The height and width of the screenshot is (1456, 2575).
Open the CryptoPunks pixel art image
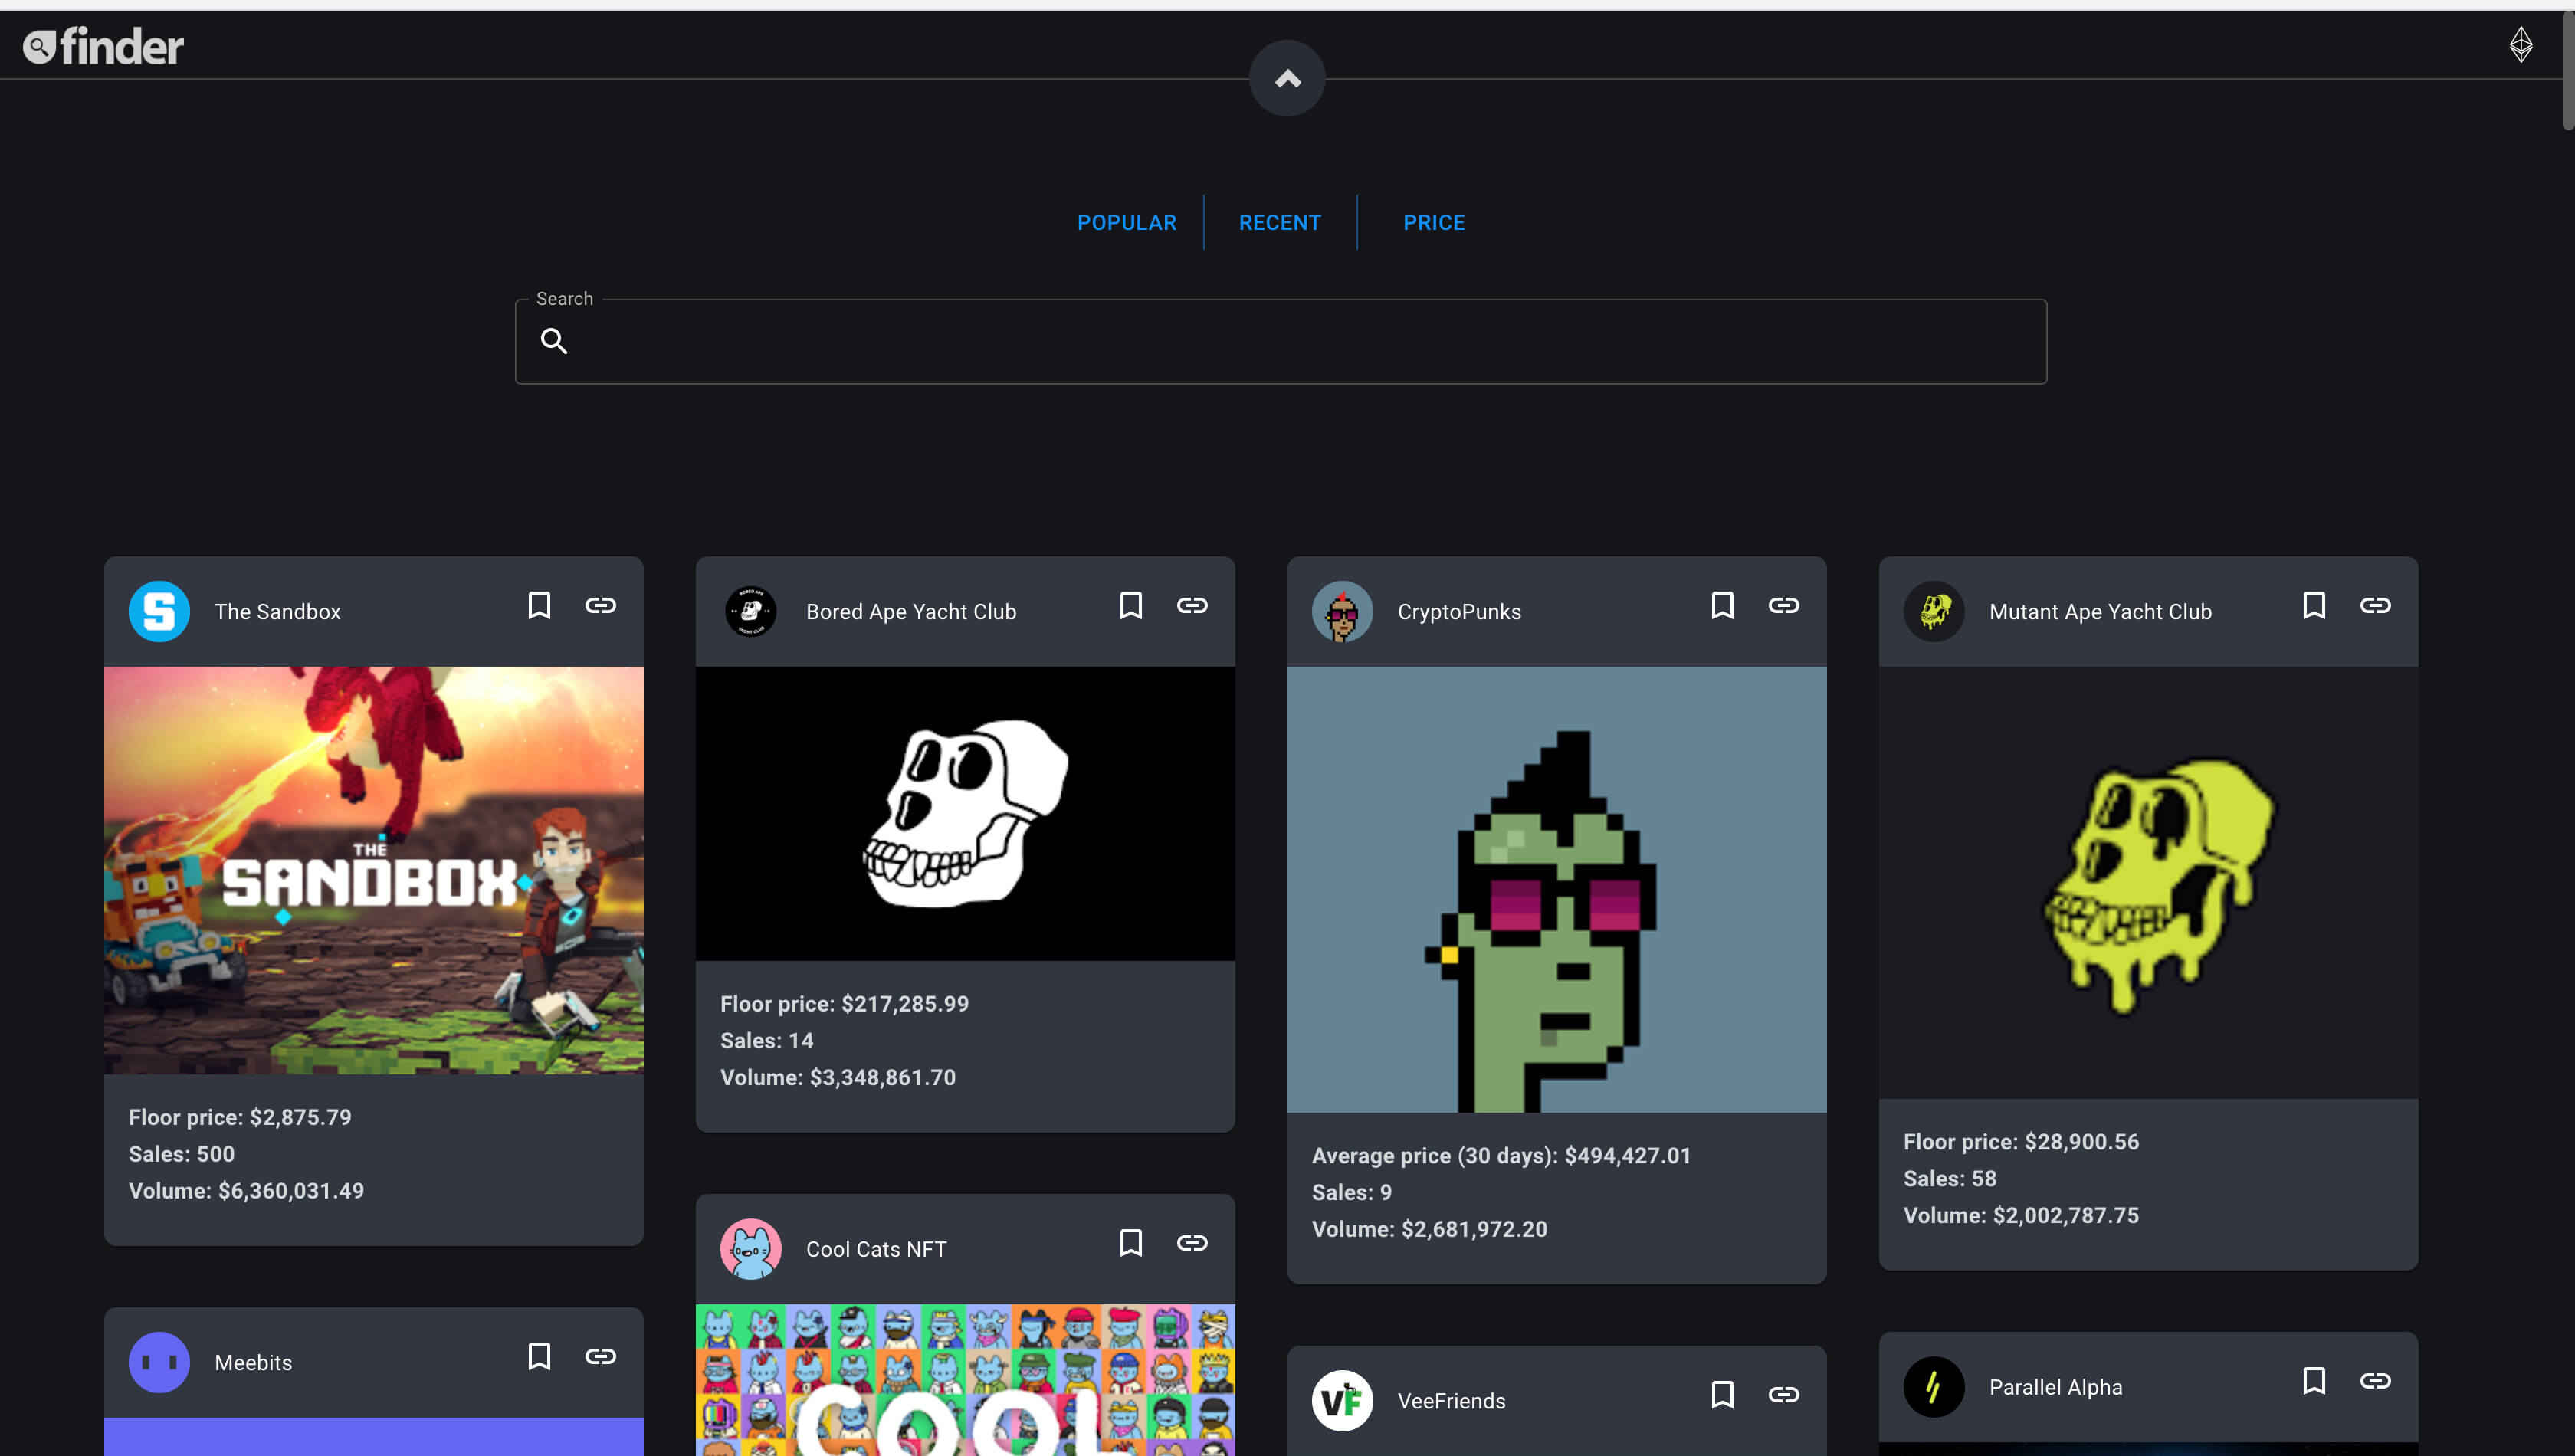(1556, 889)
